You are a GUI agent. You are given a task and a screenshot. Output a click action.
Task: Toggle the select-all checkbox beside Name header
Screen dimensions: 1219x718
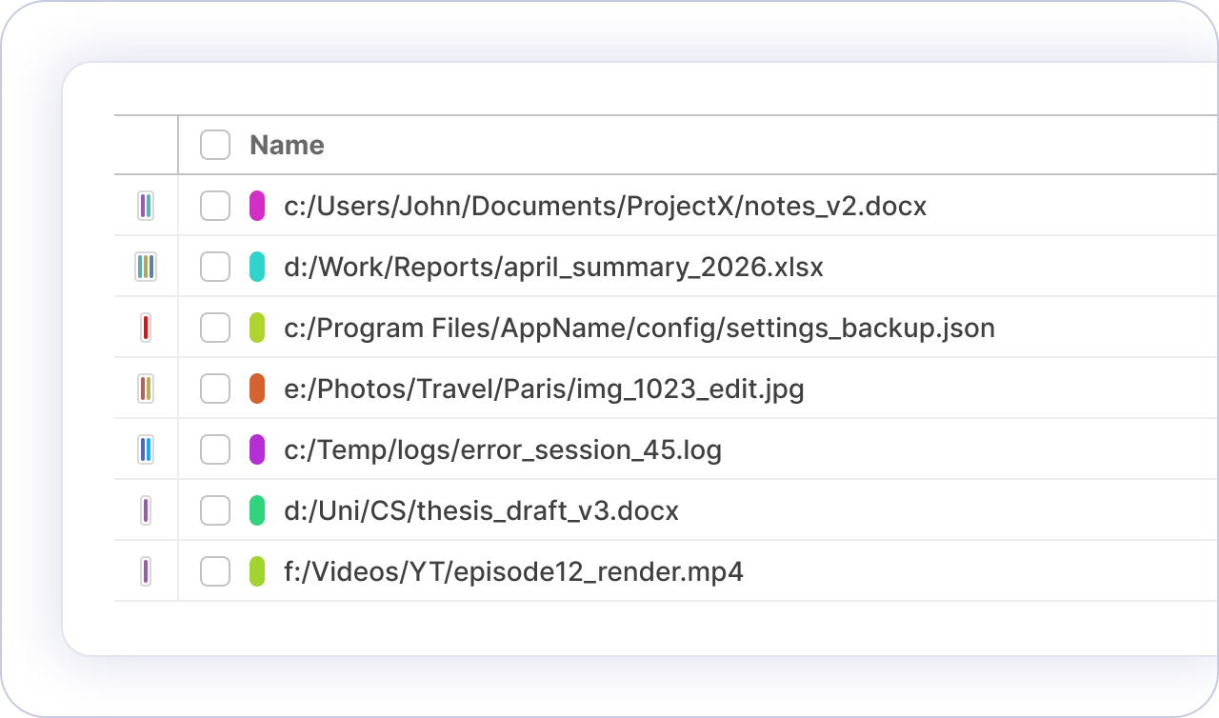(x=215, y=145)
